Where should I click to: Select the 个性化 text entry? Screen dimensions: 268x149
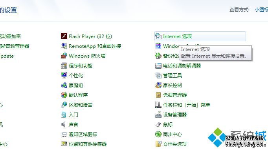pyautogui.click(x=76, y=76)
